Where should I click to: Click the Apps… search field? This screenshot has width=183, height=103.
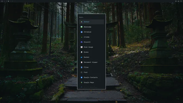click(x=91, y=17)
